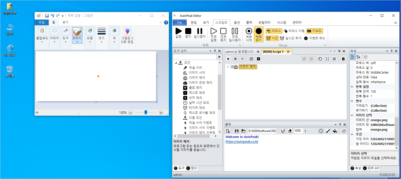Click the 전체 중지 stop-all icon
401x179 pixels.
pyautogui.click(x=223, y=35)
